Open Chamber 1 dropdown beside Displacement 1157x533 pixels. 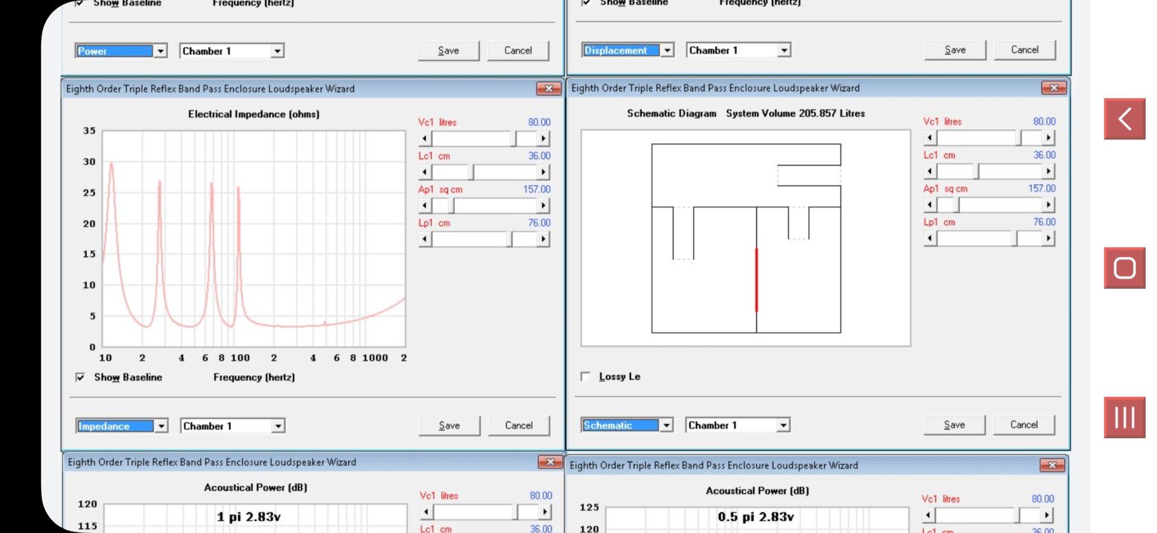tap(784, 50)
